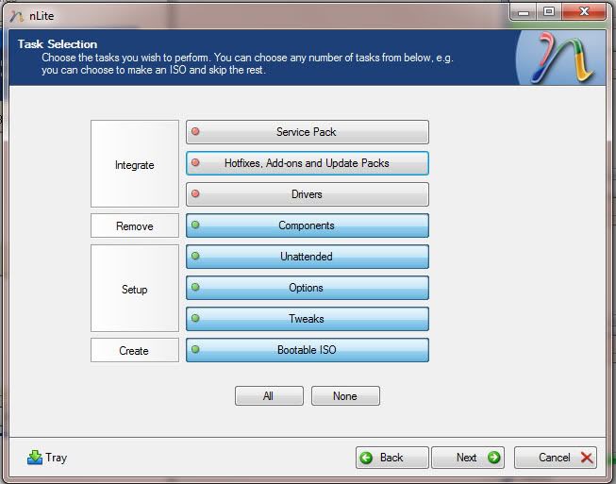Deselect the Components removal task
This screenshot has height=484, width=616.
pyautogui.click(x=308, y=225)
